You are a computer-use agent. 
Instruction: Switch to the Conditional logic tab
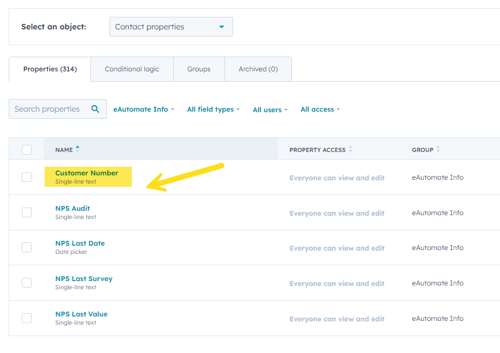tap(132, 69)
